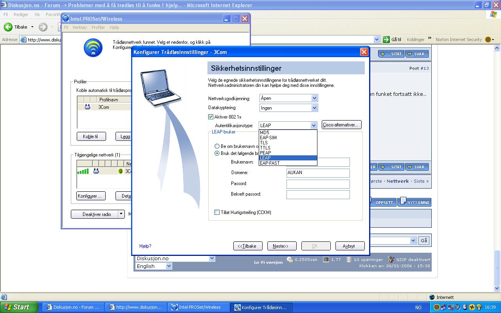The height and width of the screenshot is (313, 501).
Task: Uncheck Aktiver 802.1x checkbox
Action: pos(211,117)
